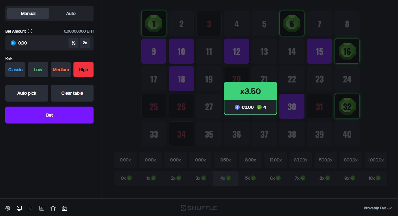Click the Bet Amount info icon
Viewport: 398px width, 216px height.
point(30,31)
